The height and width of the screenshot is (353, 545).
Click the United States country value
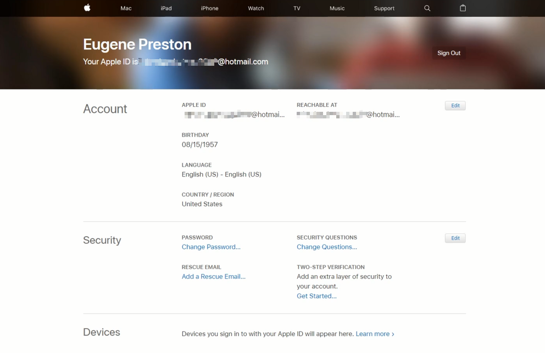coord(202,204)
